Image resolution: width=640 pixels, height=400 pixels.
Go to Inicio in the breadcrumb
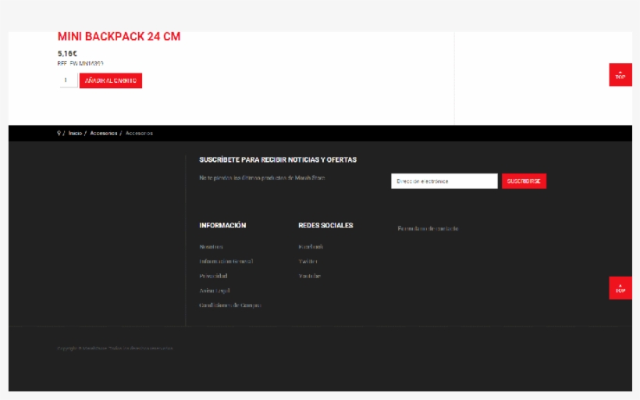(x=75, y=134)
